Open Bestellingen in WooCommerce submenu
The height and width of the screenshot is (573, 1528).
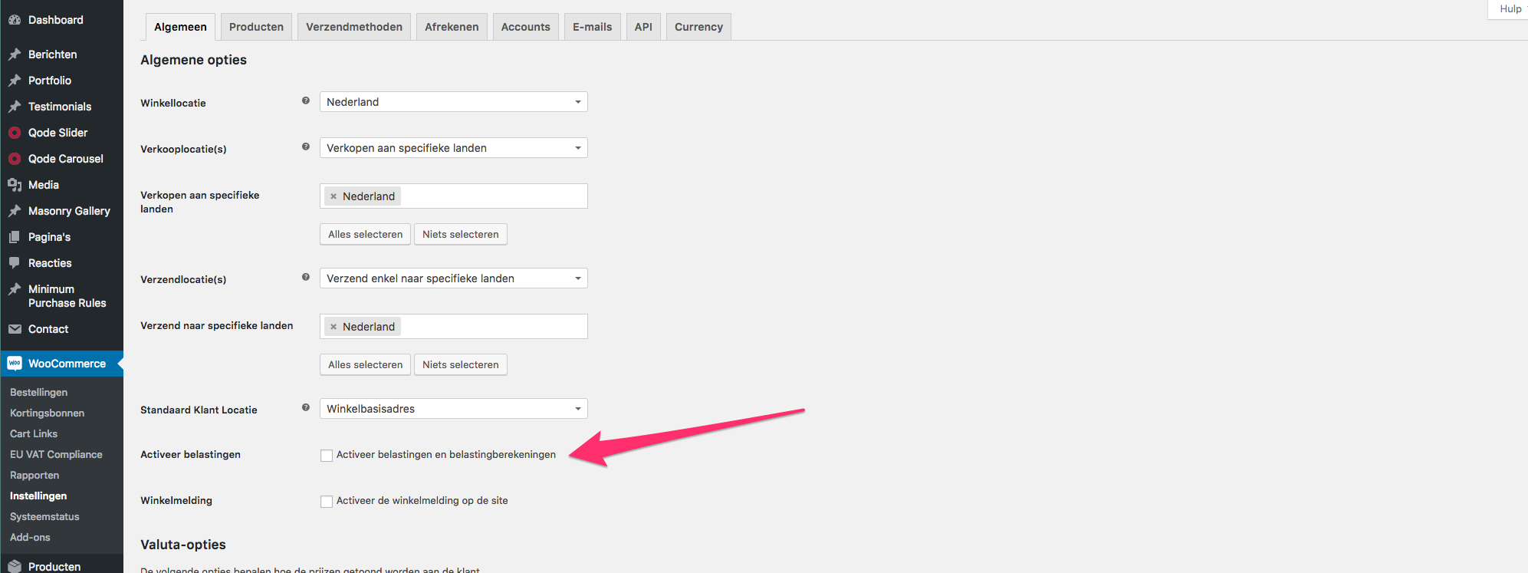point(39,392)
